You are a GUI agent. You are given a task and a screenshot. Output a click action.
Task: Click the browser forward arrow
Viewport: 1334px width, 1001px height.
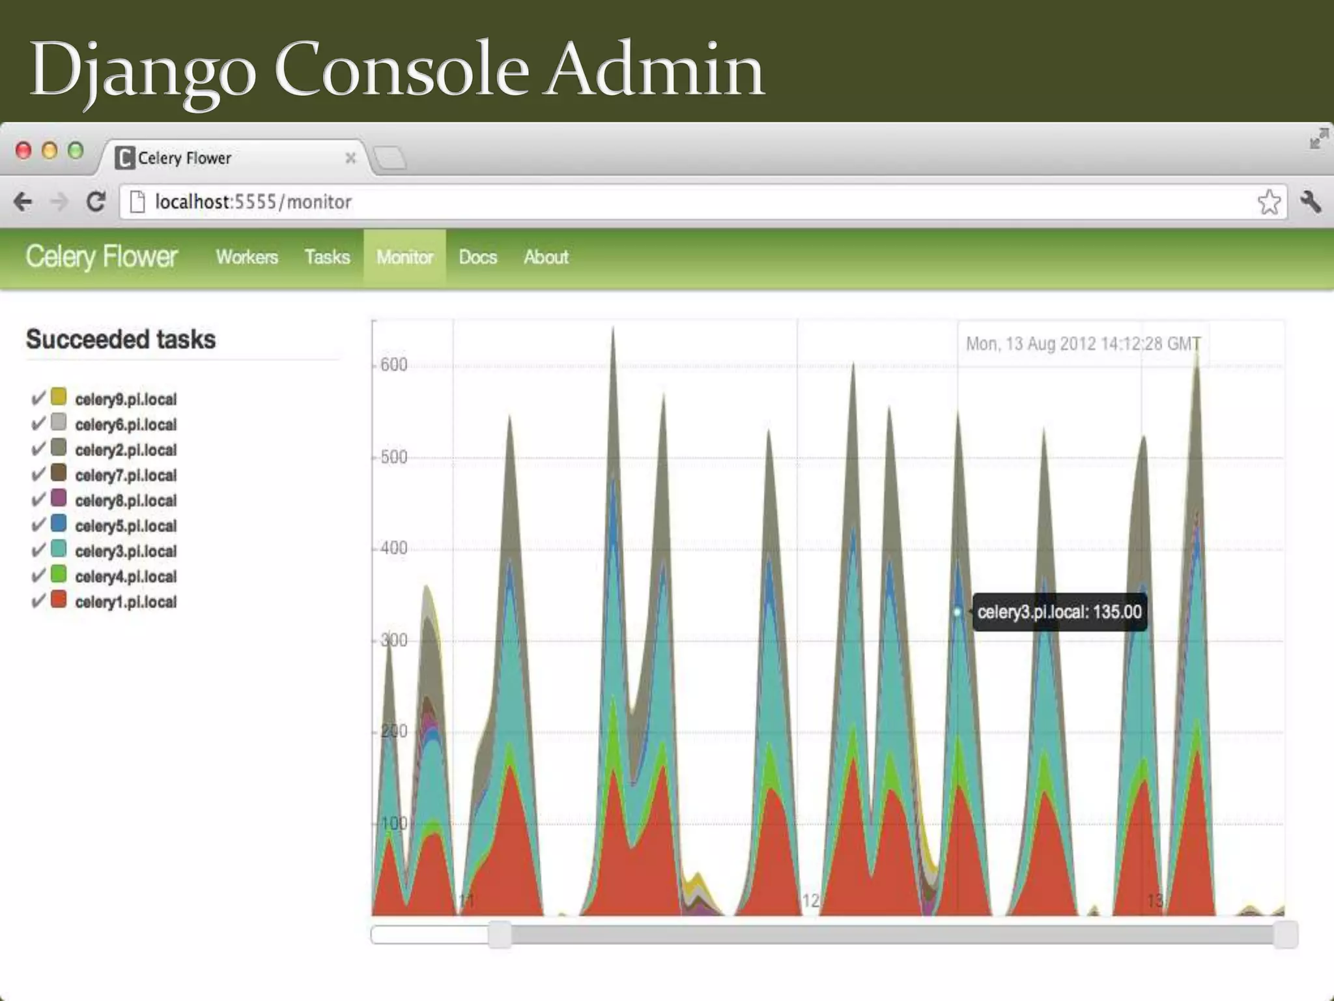tap(59, 202)
